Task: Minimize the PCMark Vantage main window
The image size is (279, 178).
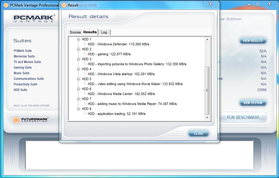Action: (249, 4)
